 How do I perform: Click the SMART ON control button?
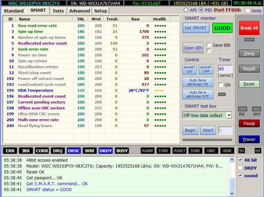189,69
